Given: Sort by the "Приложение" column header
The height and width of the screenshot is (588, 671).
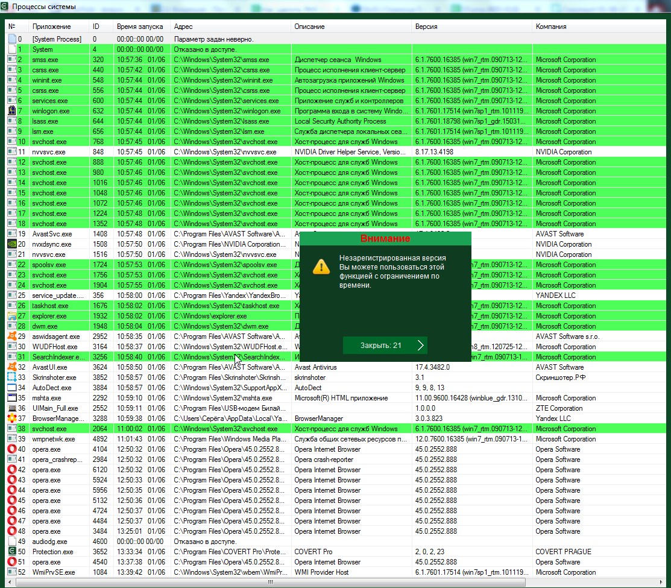Looking at the screenshot, I should (x=52, y=27).
